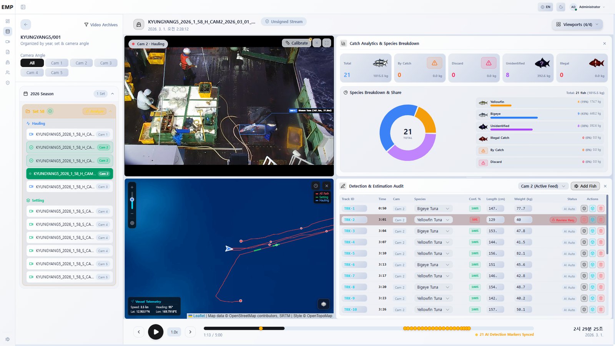
Task: Open the Viewports (4/4) dropdown
Action: (x=577, y=25)
